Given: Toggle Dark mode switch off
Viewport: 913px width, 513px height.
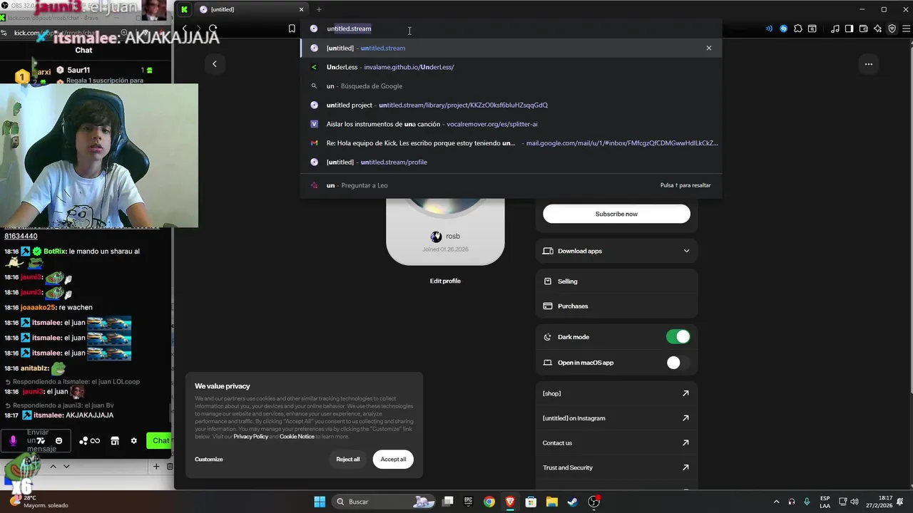Looking at the screenshot, I should pos(678,337).
